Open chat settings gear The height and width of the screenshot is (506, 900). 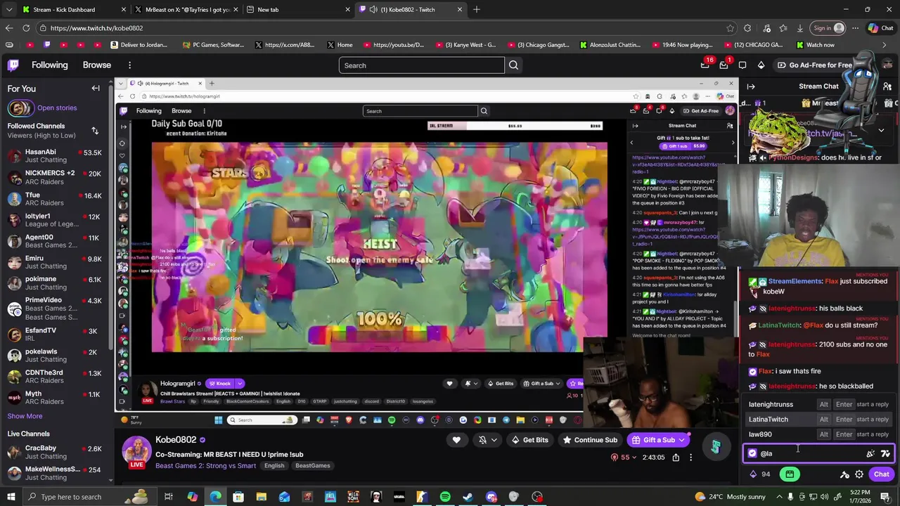tap(859, 474)
